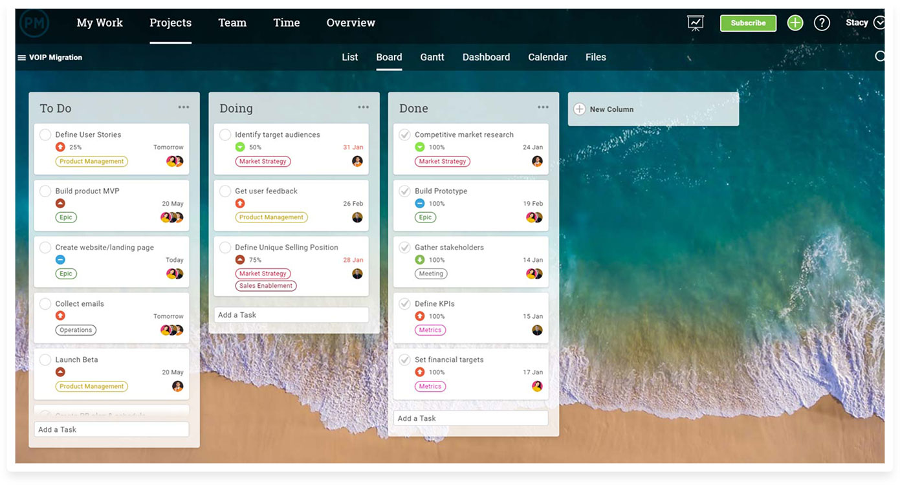Click priority icon on Define Unique Selling Position

point(240,260)
